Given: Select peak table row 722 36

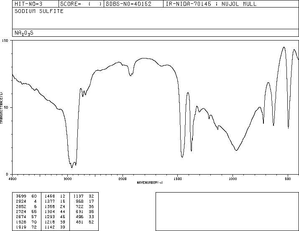Looking at the screenshot, I should (84, 206).
